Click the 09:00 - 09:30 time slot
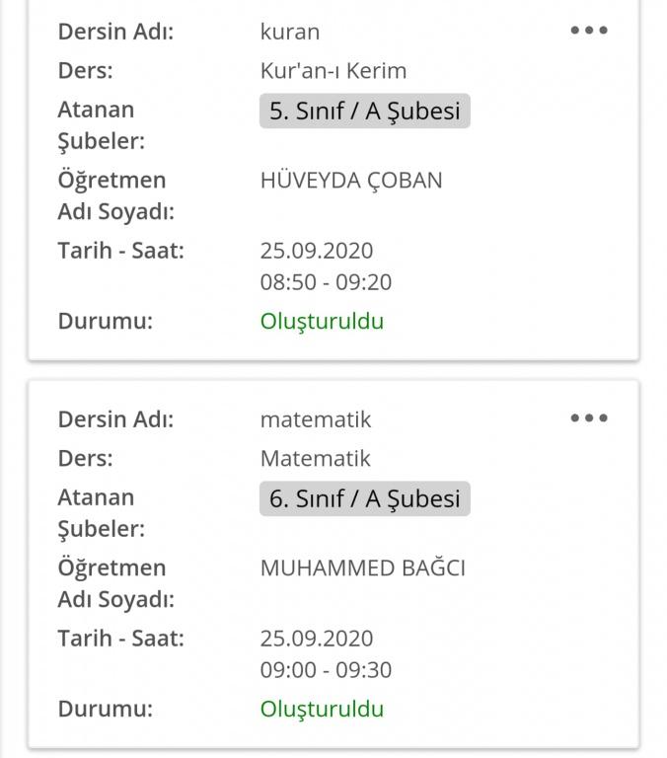This screenshot has width=667, height=758. click(x=326, y=670)
